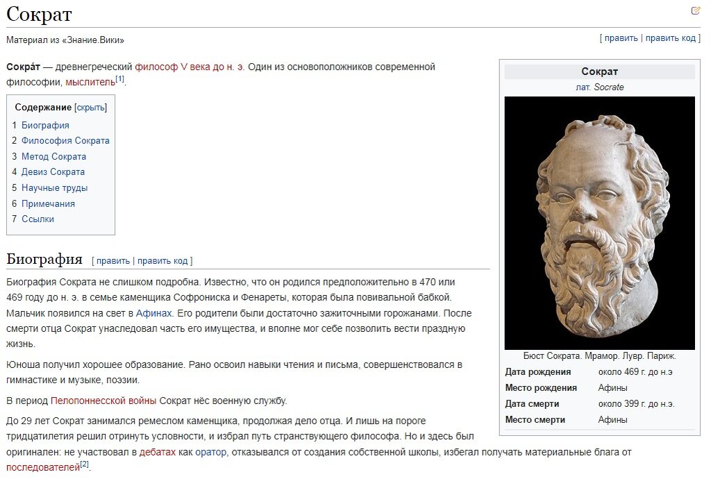This screenshot has width=711, height=479.
Task: Click the infobox title 'Сократ'
Action: [x=599, y=71]
